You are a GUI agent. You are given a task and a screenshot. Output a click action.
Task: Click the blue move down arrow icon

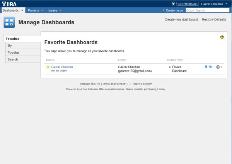206,67
